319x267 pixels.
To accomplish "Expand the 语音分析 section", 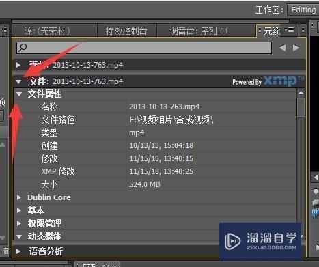I will [18, 251].
